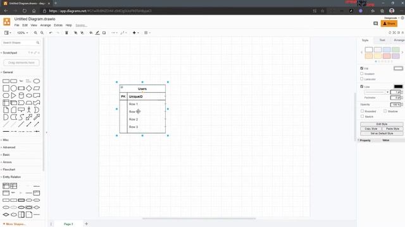Viewport: 405px width, 227px height.
Task: Collapse the General shapes section
Action: 8,73
